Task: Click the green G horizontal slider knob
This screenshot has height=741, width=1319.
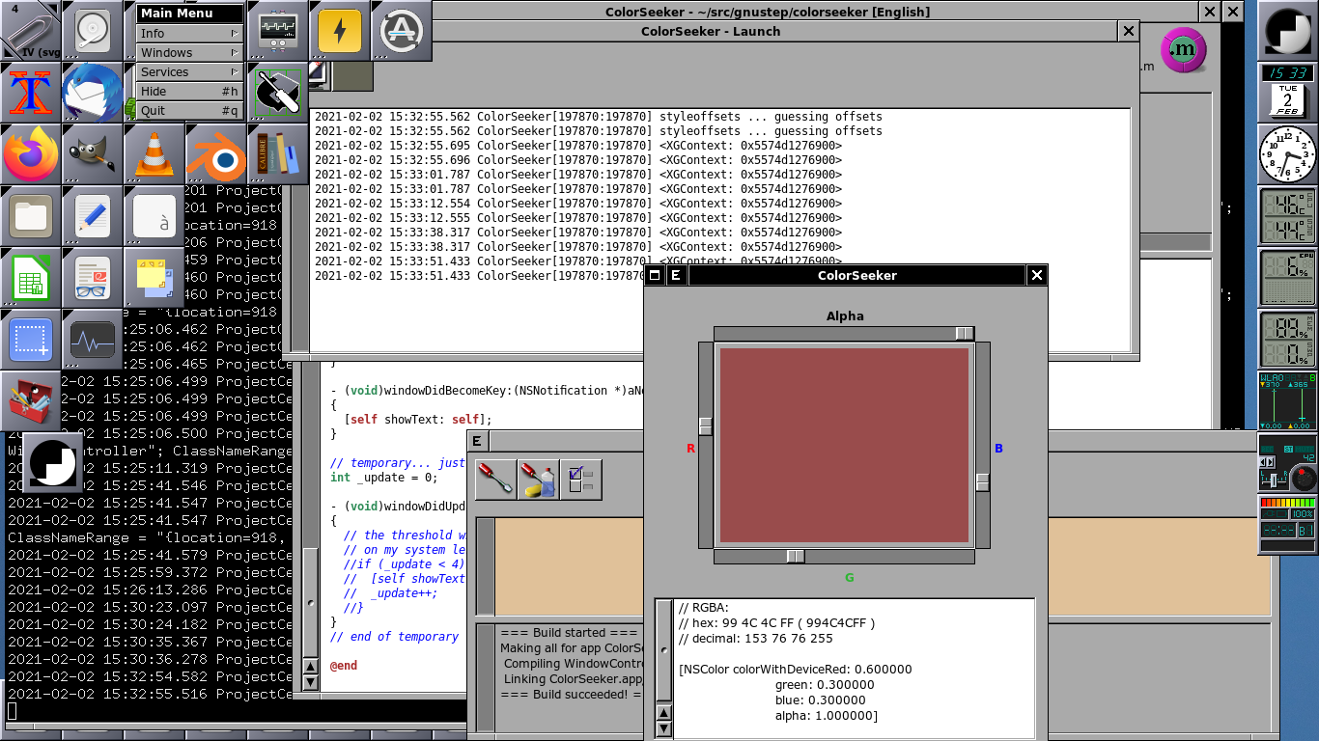Action: tap(795, 556)
